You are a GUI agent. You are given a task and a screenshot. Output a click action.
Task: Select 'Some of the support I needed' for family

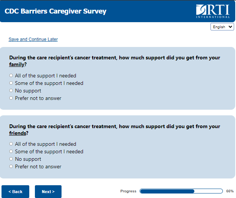pos(11,83)
